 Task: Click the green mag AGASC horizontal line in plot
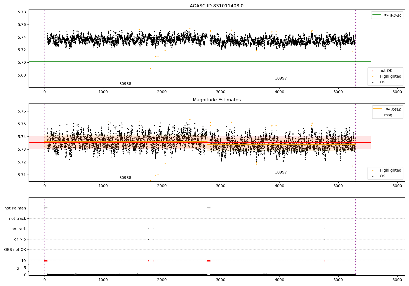click(x=200, y=61)
